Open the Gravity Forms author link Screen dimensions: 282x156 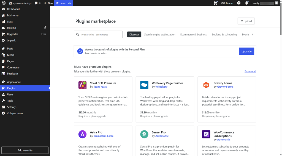tap(225, 87)
